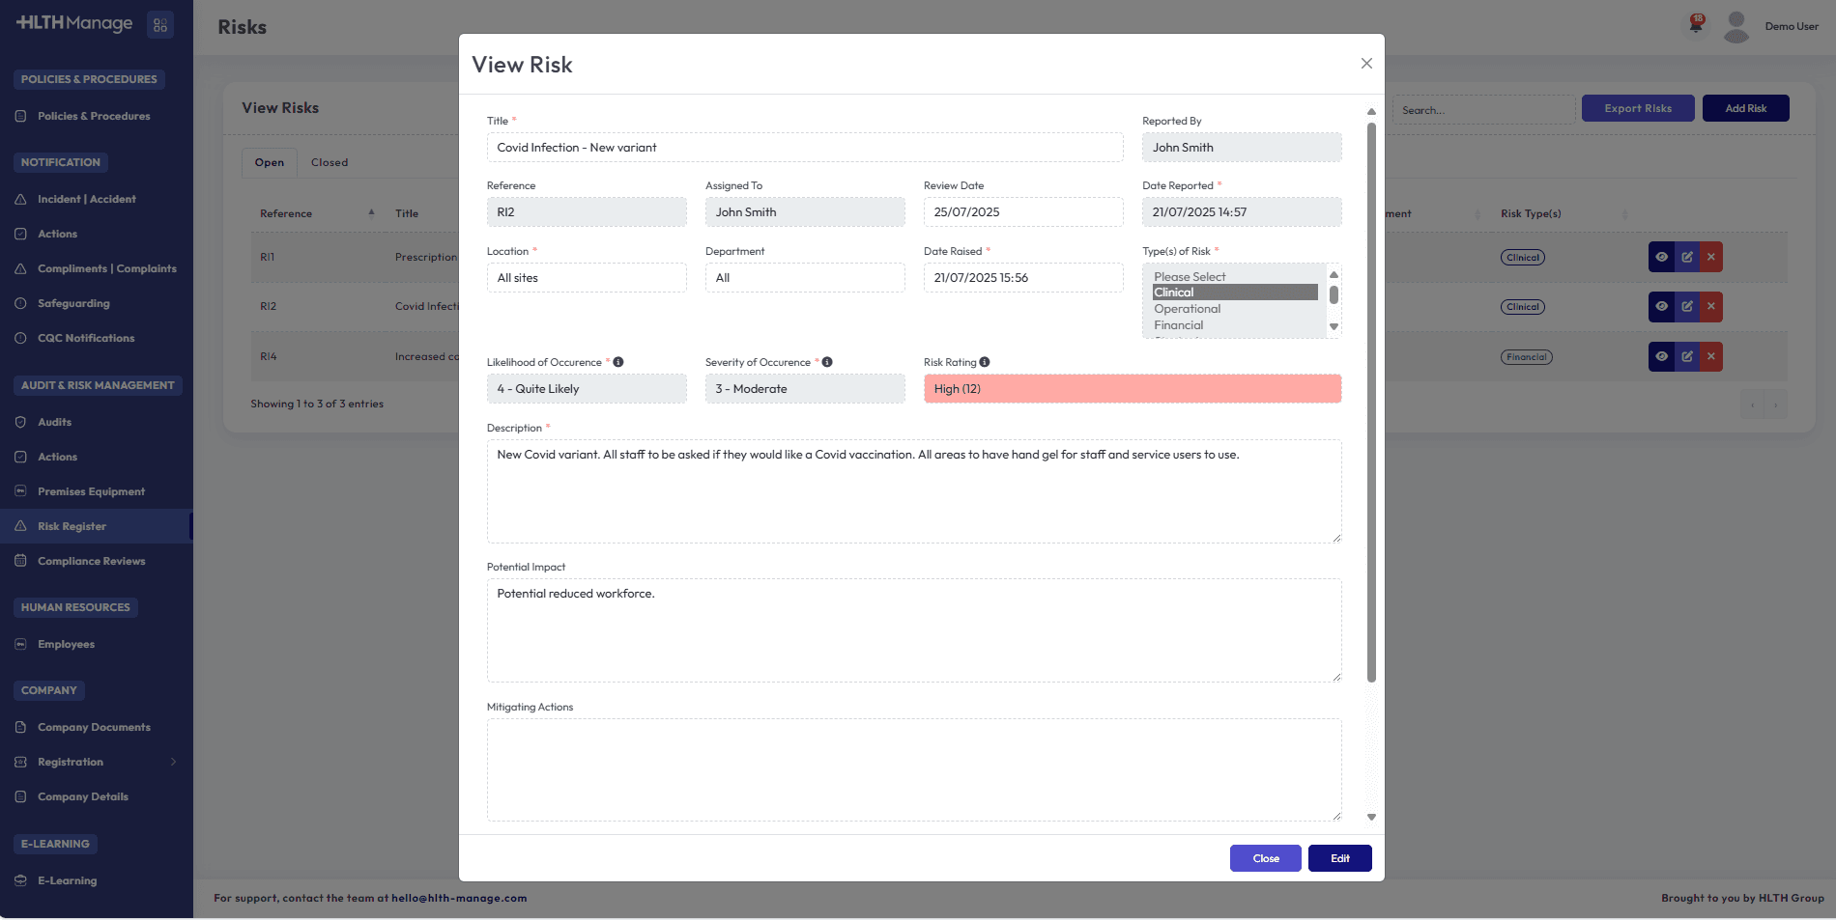Click into the Mitigating Actions text area
The height and width of the screenshot is (920, 1836).
click(x=913, y=769)
